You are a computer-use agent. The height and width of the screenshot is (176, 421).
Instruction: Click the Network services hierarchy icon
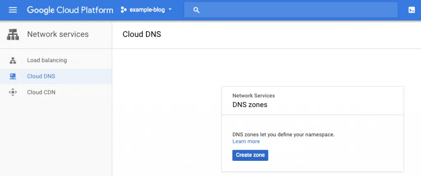point(13,34)
